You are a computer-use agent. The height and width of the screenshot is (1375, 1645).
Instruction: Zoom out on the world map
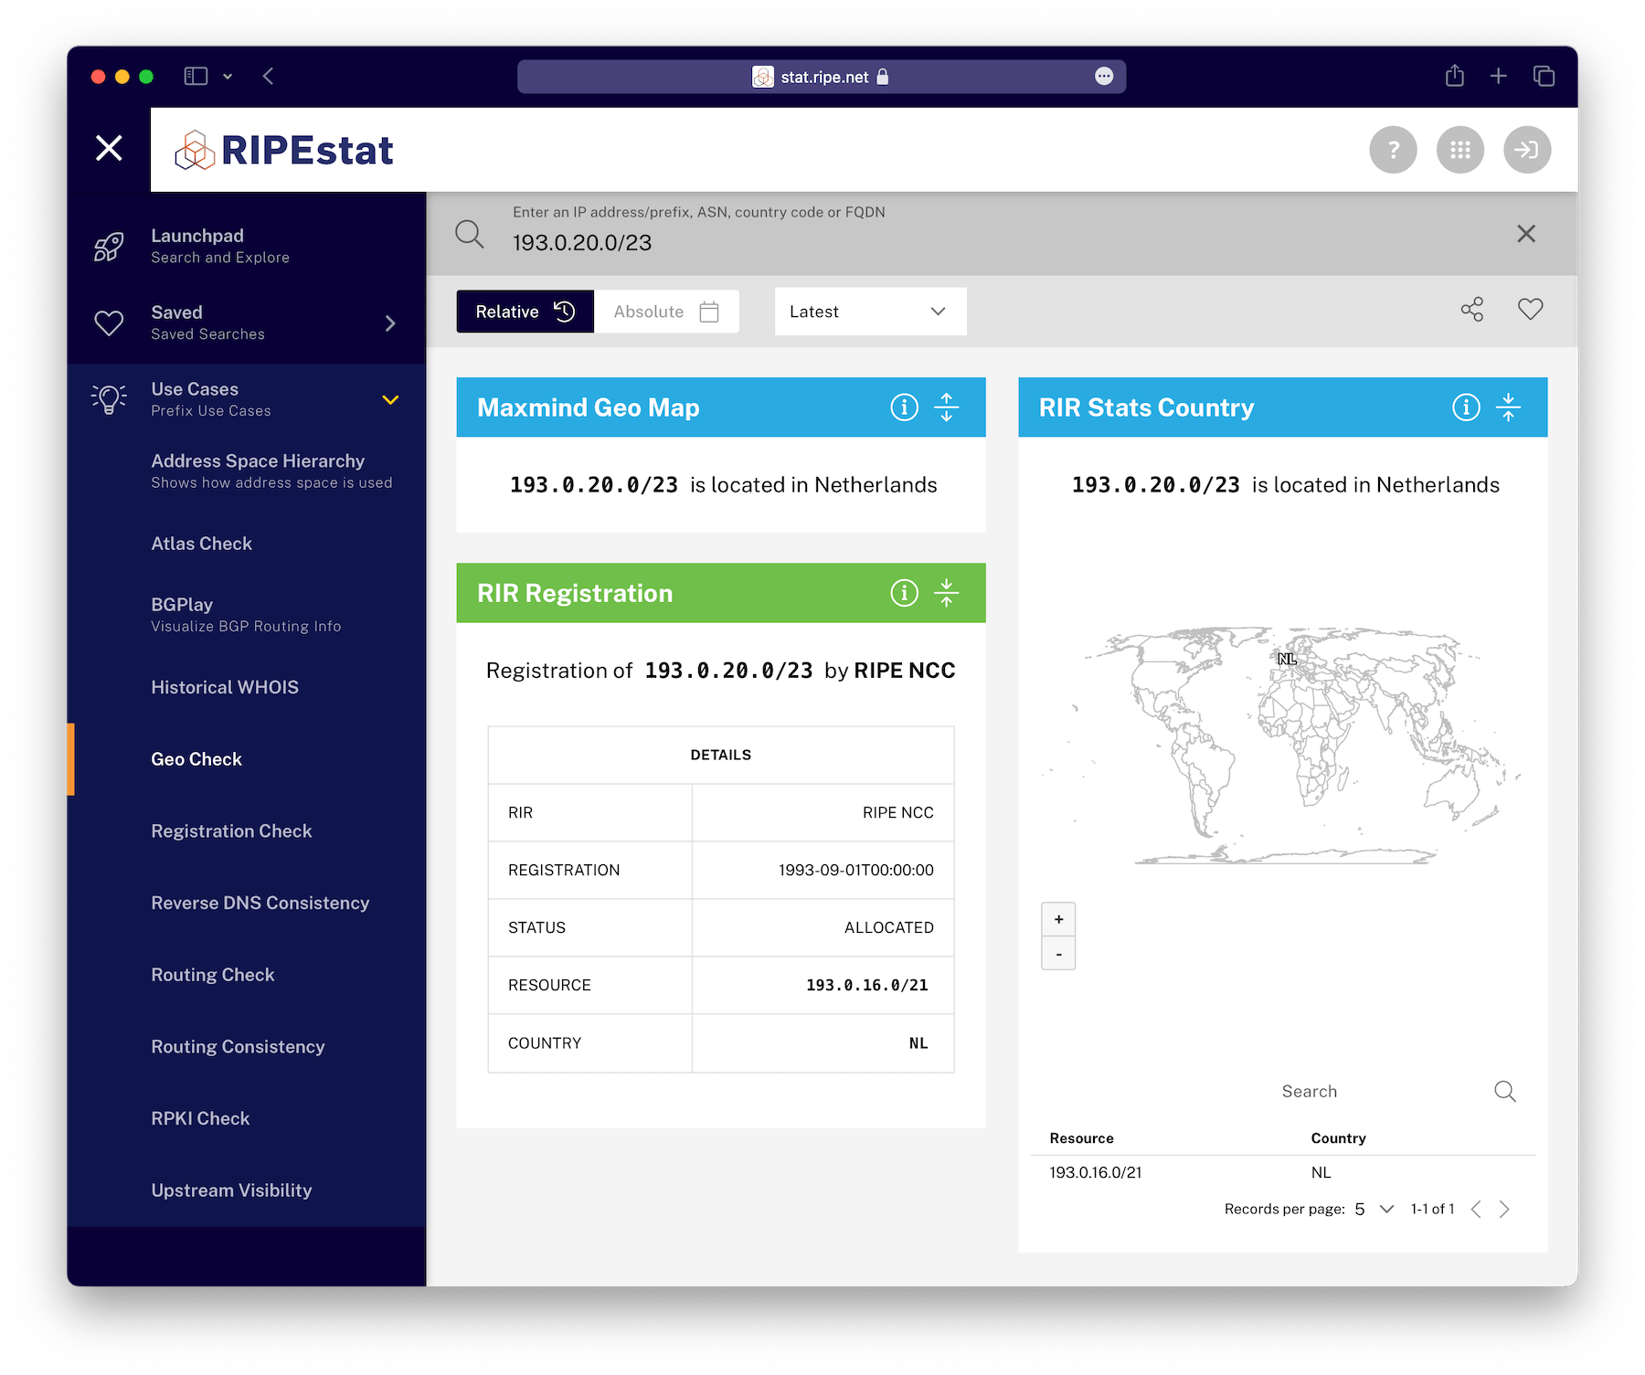pos(1058,954)
